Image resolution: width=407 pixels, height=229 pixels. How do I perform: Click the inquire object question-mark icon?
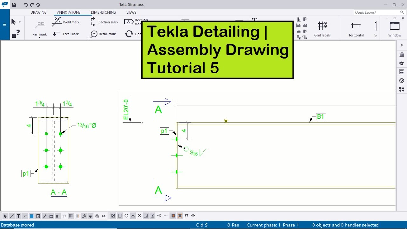point(16,34)
